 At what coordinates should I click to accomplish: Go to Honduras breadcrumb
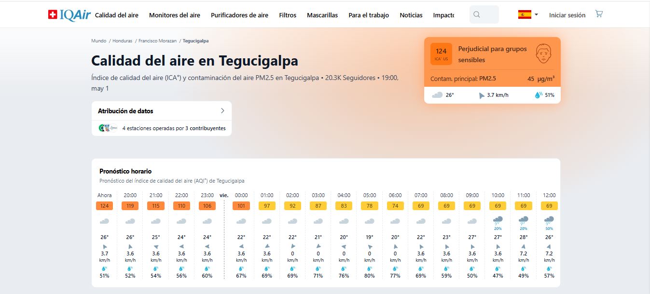[x=122, y=41]
